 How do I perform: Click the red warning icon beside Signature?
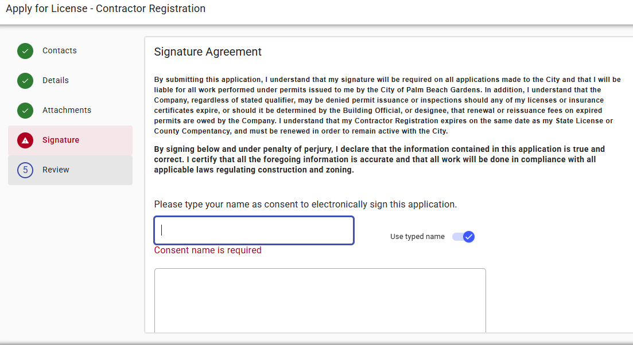click(25, 140)
